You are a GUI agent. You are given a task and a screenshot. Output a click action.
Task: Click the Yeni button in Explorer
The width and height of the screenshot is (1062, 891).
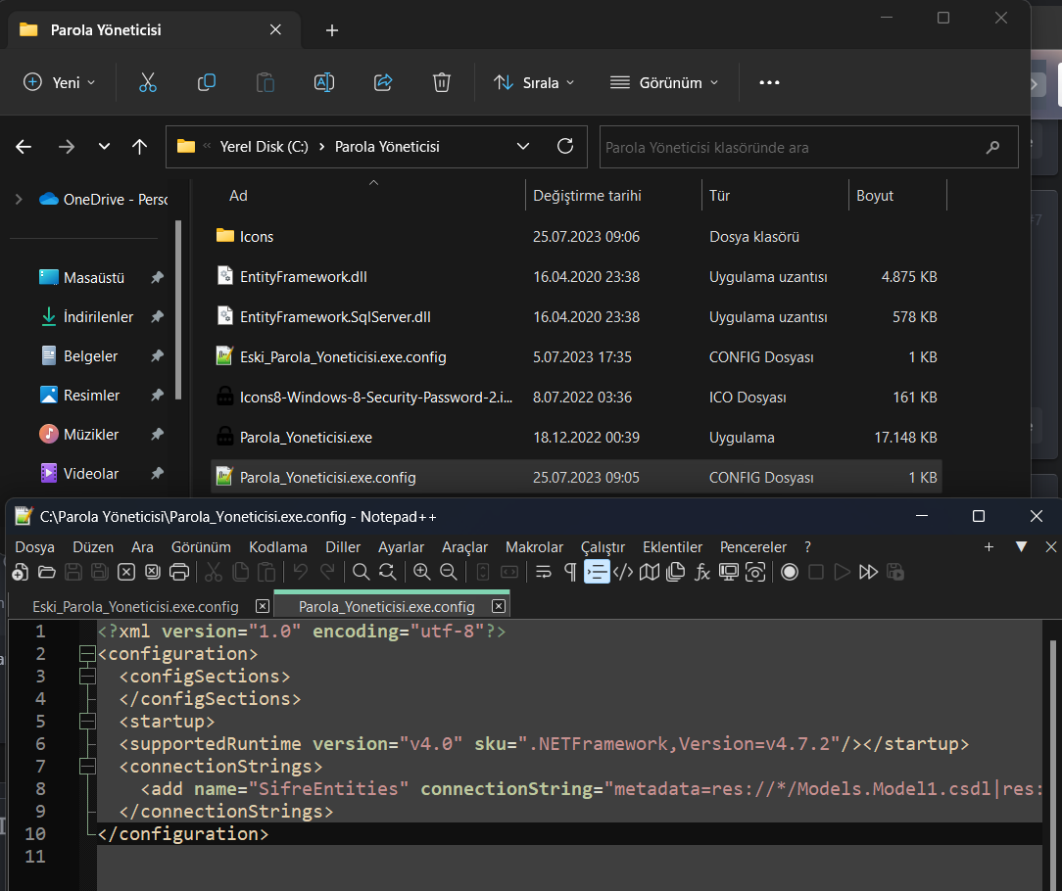(59, 82)
